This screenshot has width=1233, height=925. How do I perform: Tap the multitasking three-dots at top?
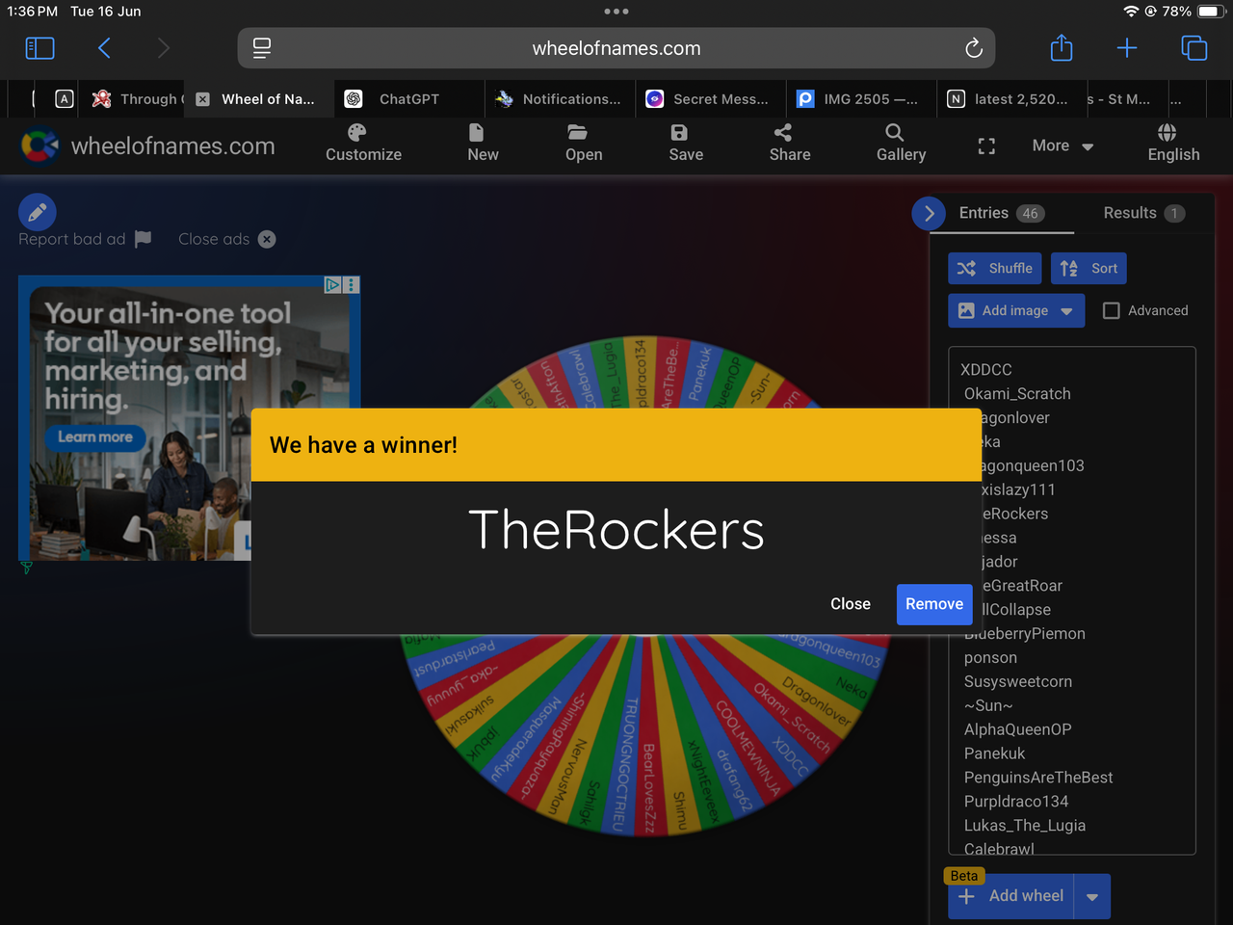tap(616, 12)
